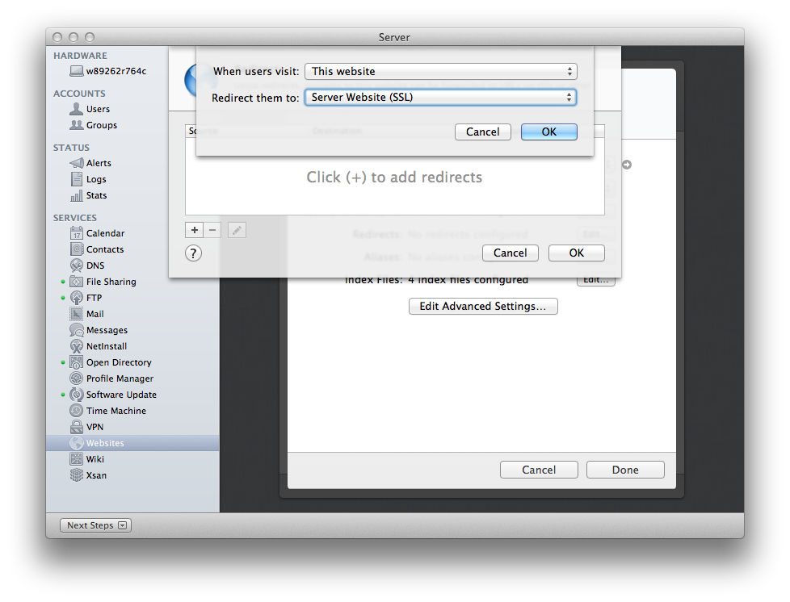This screenshot has width=790, height=602.
Task: Open the 'Redirect them to' popup menu
Action: point(441,97)
